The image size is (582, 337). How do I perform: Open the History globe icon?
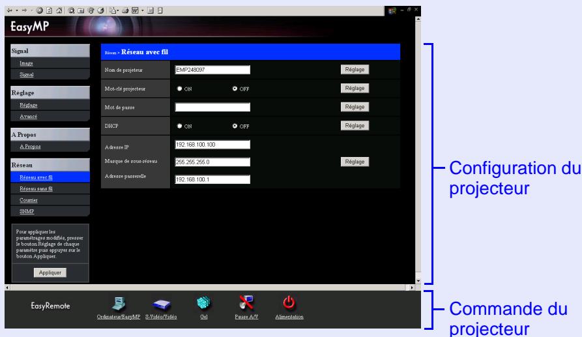(x=100, y=10)
